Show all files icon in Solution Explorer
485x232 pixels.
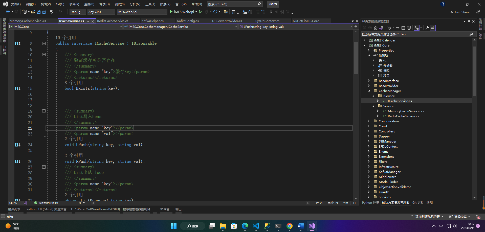409,28
